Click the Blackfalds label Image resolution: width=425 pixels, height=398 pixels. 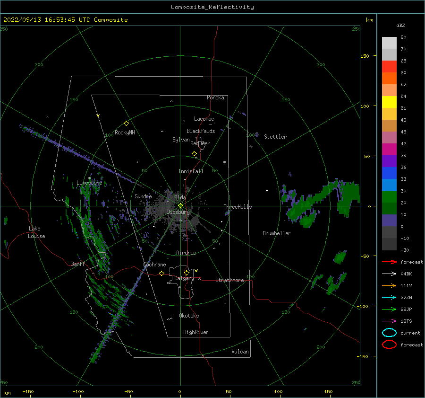201,131
